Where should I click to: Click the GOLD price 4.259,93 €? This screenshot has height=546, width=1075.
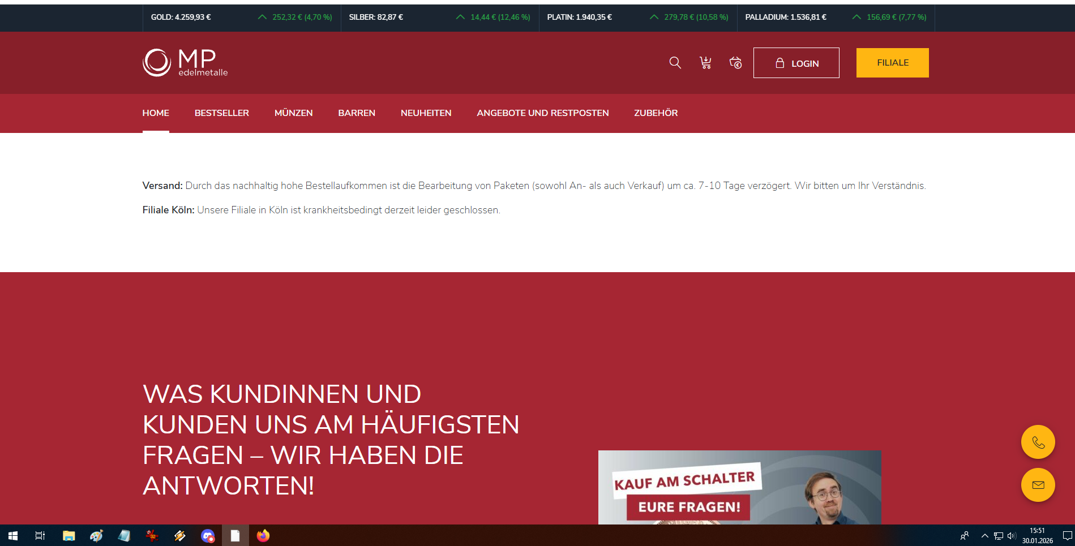(181, 18)
